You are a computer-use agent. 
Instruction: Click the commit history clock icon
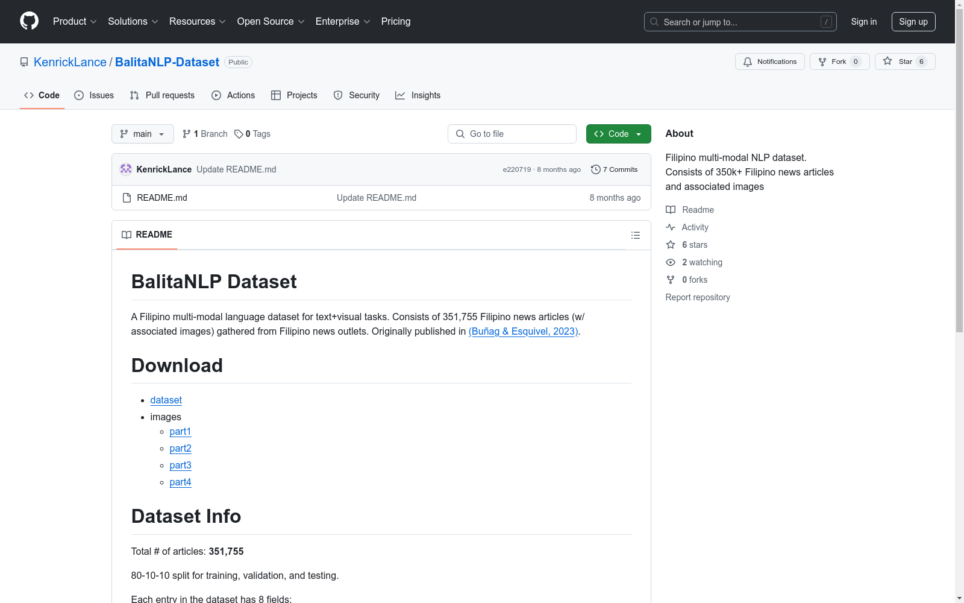coord(596,169)
